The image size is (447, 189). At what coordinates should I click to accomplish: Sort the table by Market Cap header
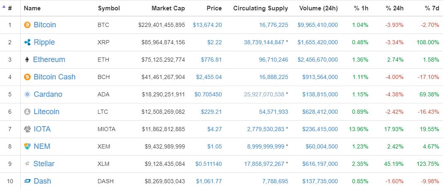point(168,8)
